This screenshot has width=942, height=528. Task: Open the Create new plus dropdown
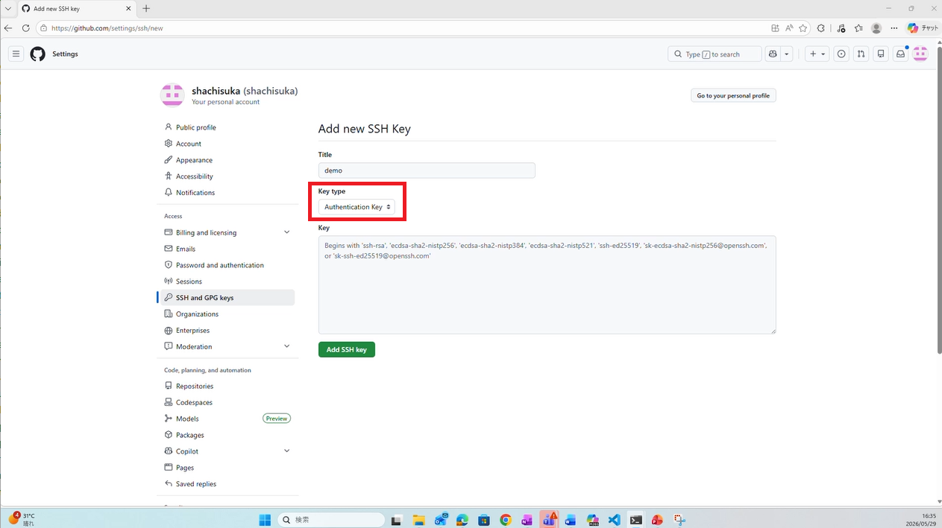pyautogui.click(x=817, y=54)
